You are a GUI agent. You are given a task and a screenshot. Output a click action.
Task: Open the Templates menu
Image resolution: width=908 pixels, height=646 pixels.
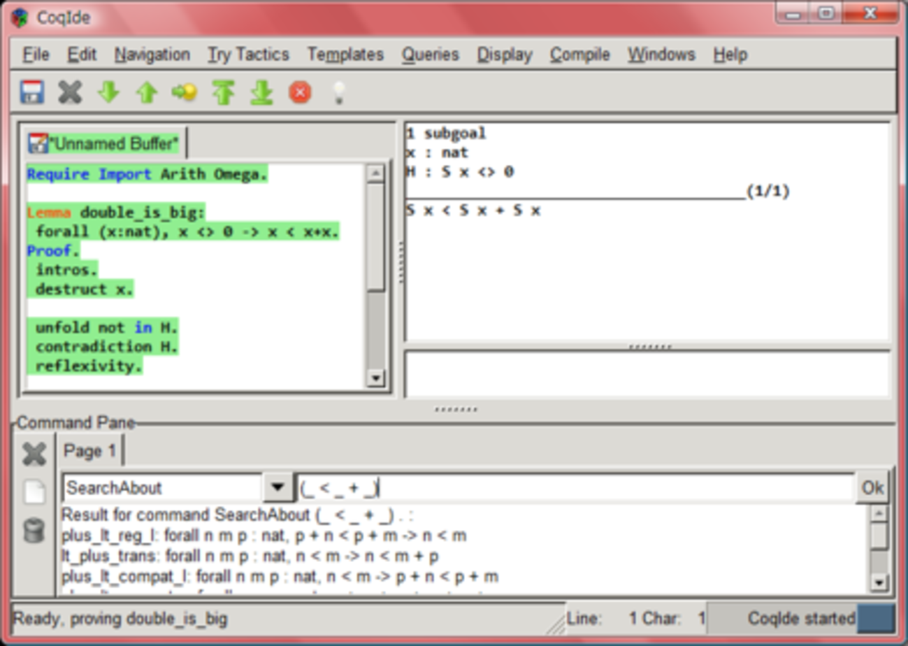pyautogui.click(x=345, y=55)
